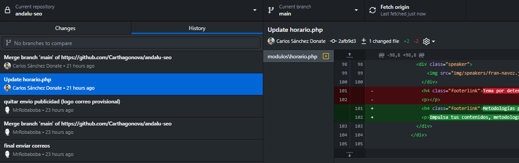Screen dimensions: 519x163
Task: Click the modified file status icon for horario.php
Action: pyautogui.click(x=326, y=57)
